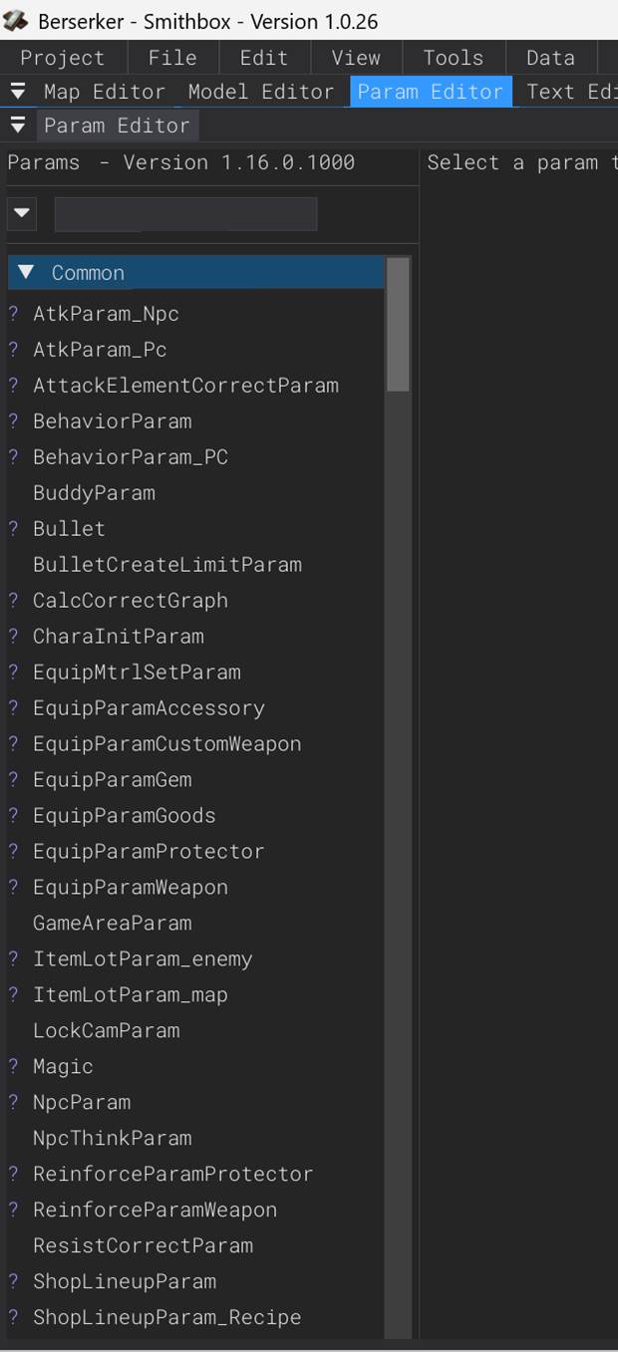Image resolution: width=618 pixels, height=1352 pixels.
Task: Click the question mark next to Magic
Action: [x=14, y=1067]
